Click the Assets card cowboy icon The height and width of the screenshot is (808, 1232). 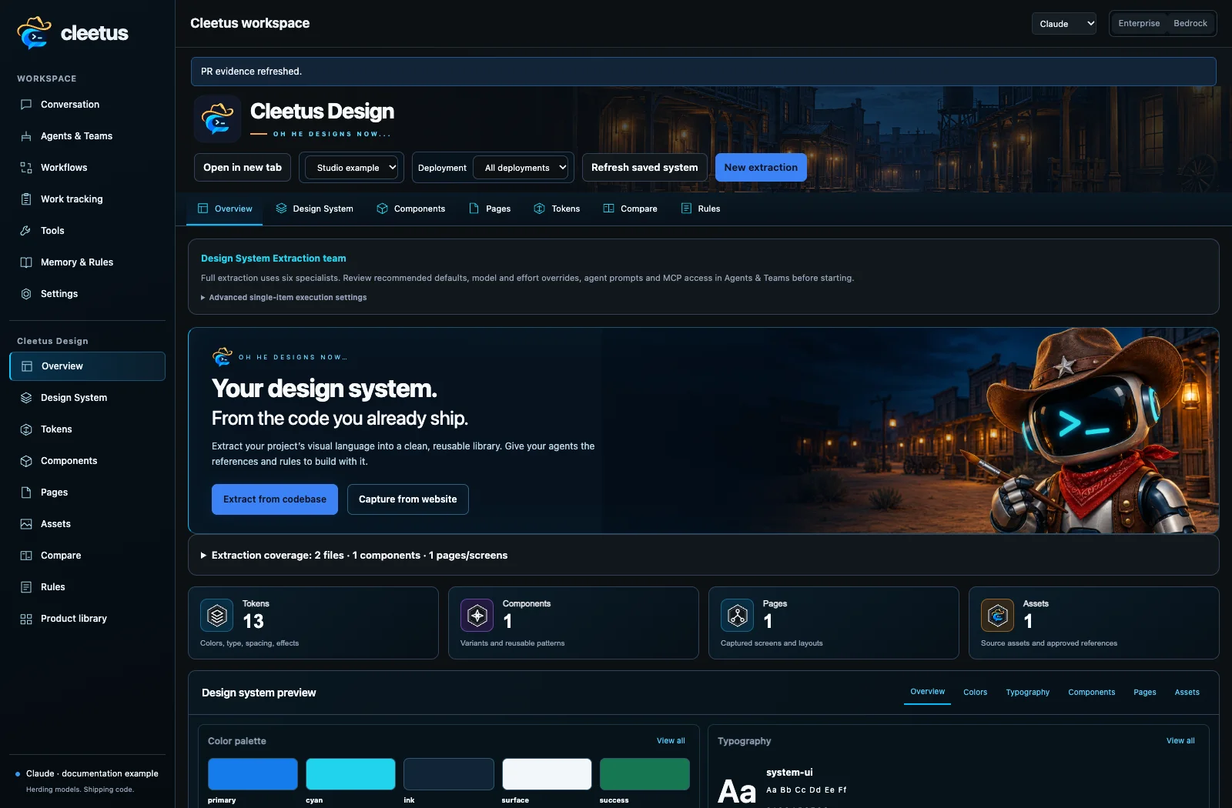998,616
